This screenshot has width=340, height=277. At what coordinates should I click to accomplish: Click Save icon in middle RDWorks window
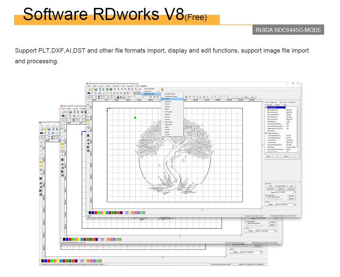[x=70, y=112]
